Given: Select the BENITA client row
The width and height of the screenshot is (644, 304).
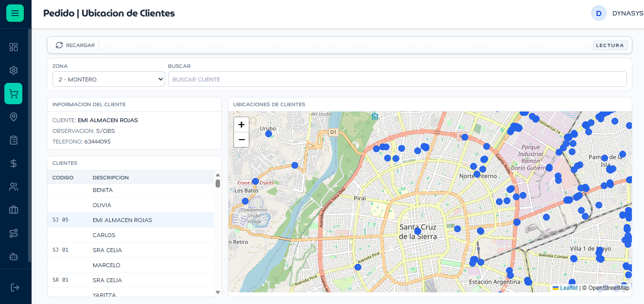Looking at the screenshot, I should pos(131,190).
